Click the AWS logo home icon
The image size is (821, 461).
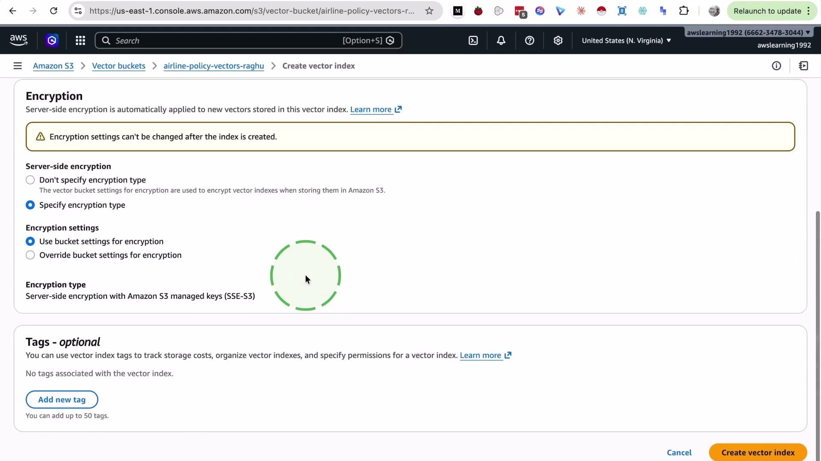(18, 40)
